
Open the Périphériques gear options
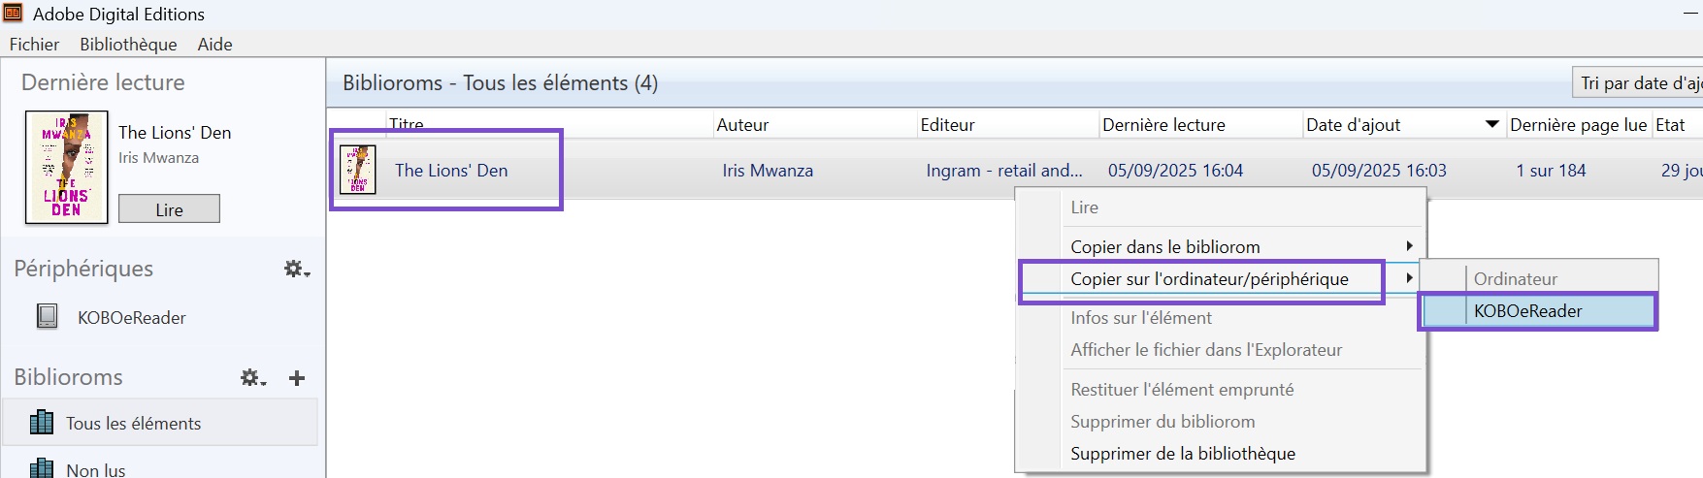[296, 269]
